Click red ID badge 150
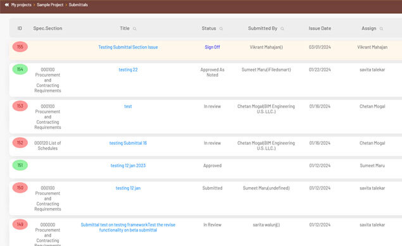This screenshot has height=246, width=402. coord(20,188)
